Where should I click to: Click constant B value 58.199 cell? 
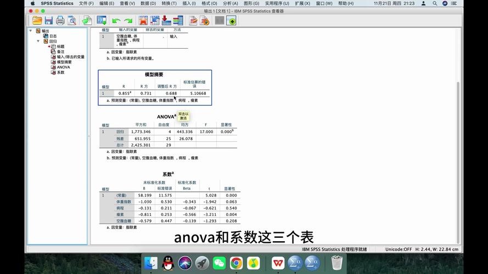[x=145, y=196]
